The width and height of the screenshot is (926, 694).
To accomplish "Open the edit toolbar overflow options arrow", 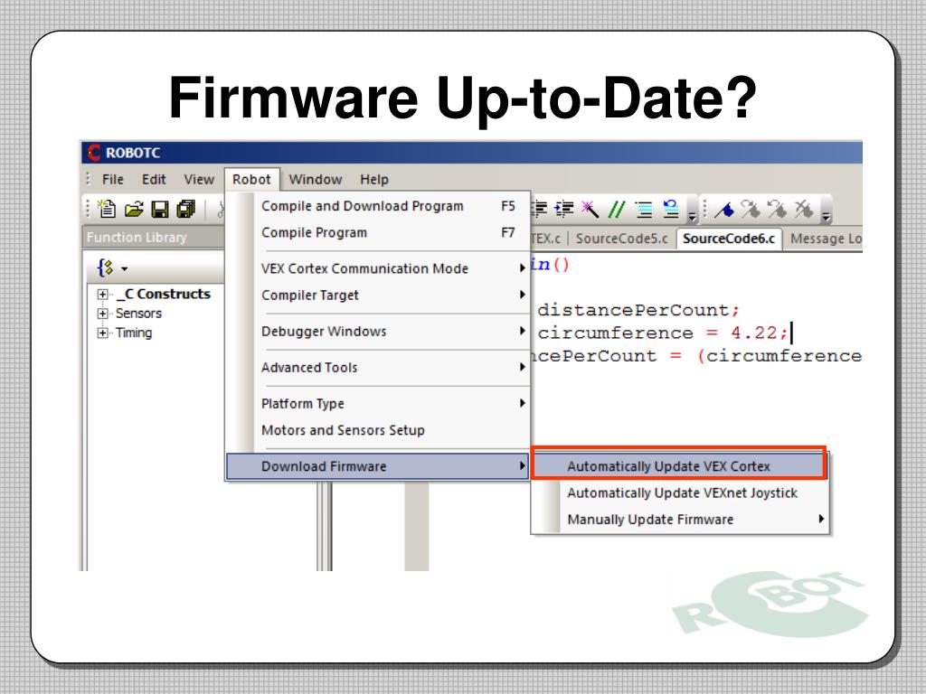I will point(692,216).
